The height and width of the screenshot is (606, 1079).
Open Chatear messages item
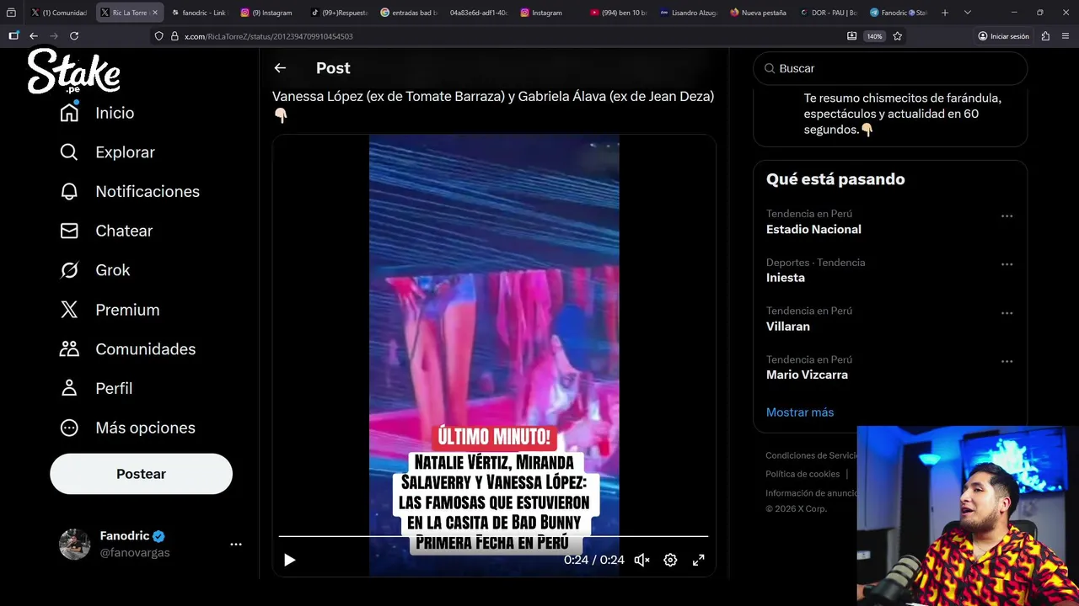[106, 231]
